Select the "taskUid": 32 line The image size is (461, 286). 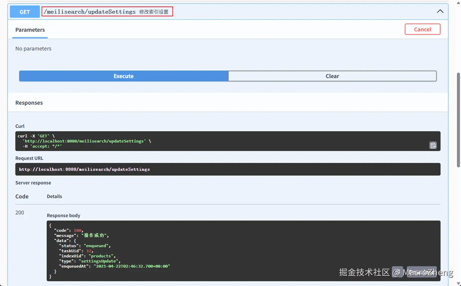[x=76, y=251]
